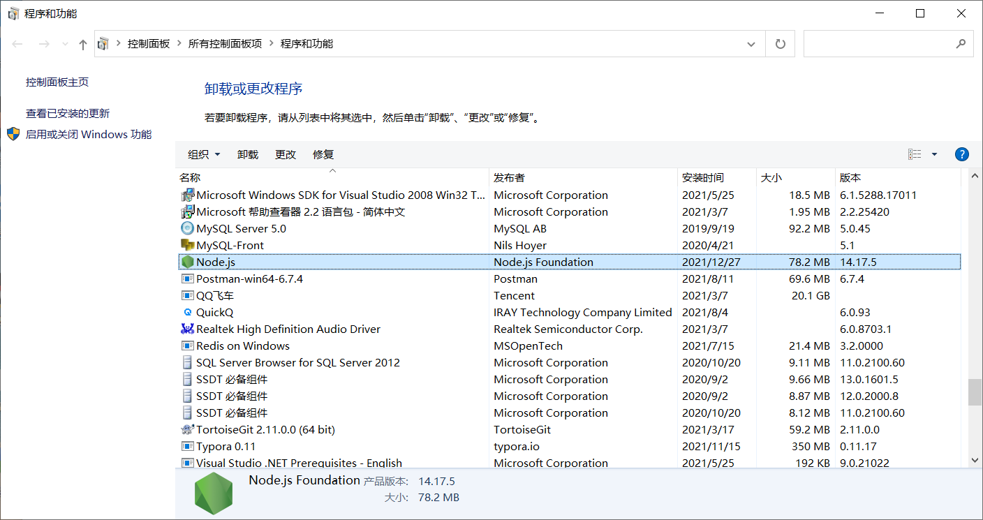983x520 pixels.
Task: Click the 程序和功能 title bar icon
Action: pos(13,13)
